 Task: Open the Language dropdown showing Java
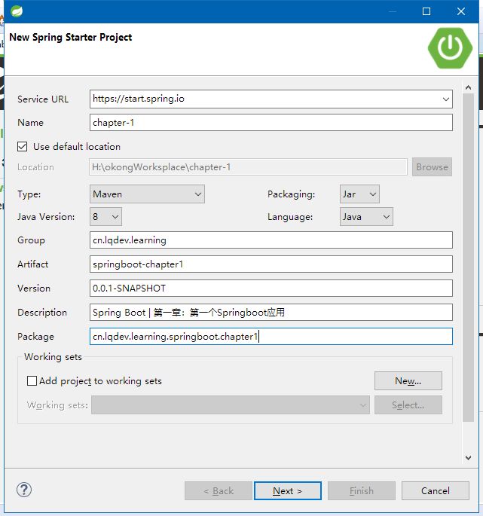366,216
